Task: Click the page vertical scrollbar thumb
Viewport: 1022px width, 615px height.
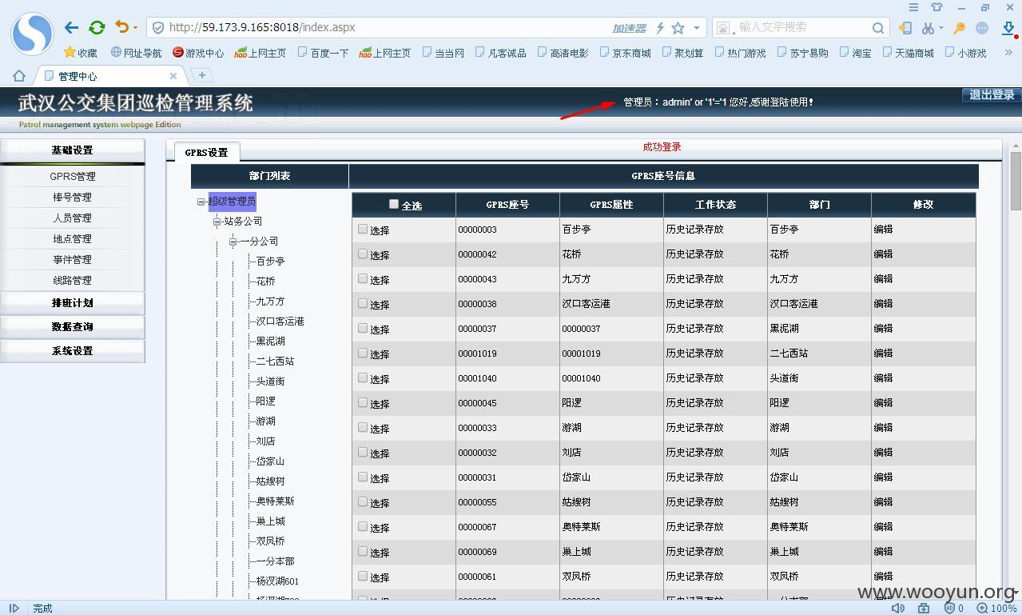Action: point(1016,180)
